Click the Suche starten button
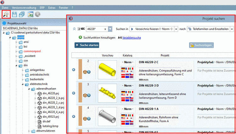 tap(87, 45)
